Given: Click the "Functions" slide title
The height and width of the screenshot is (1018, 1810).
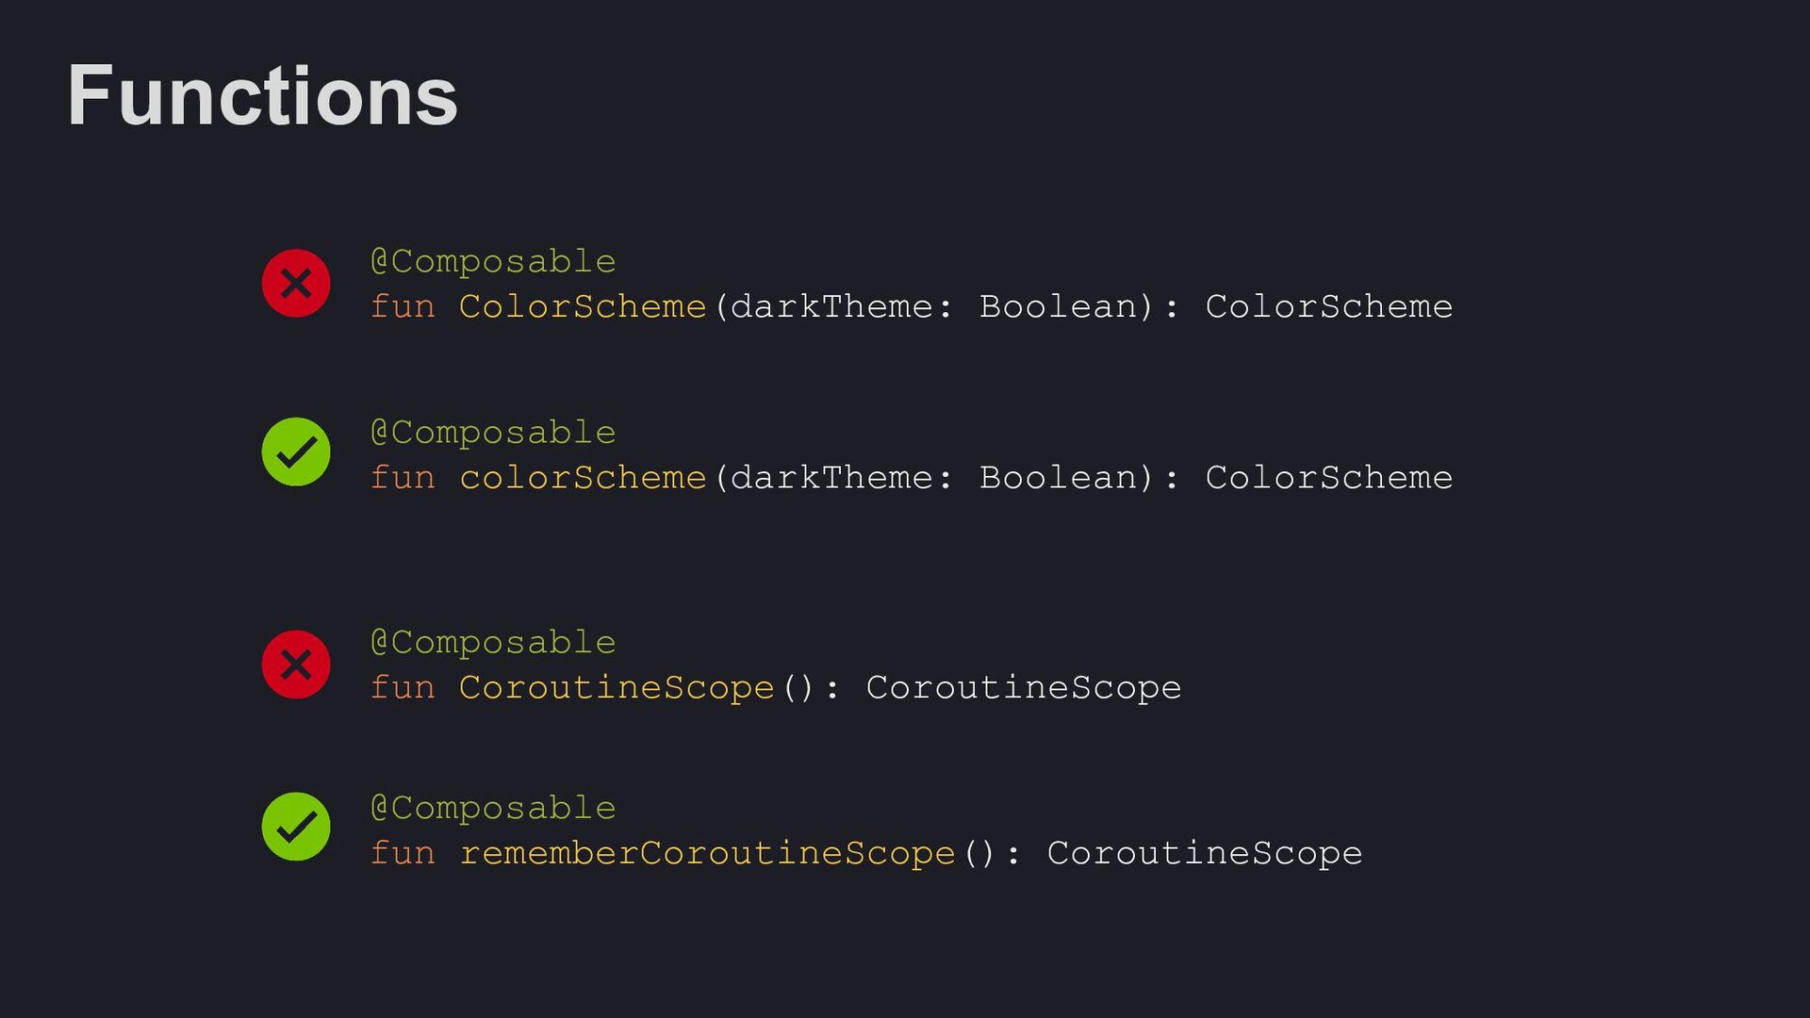Looking at the screenshot, I should coord(262,95).
